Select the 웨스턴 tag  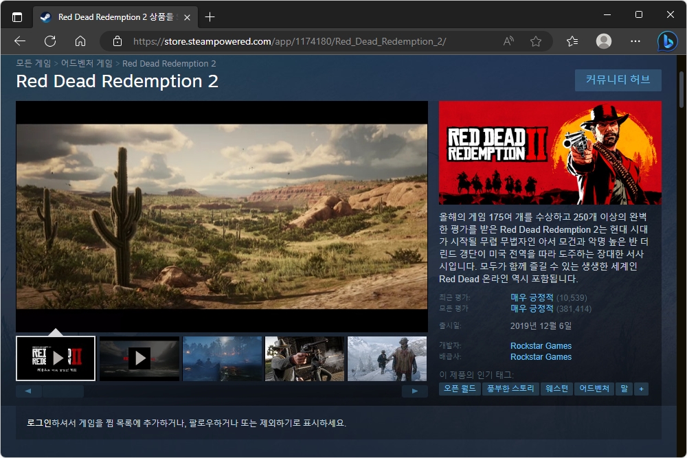pos(556,389)
